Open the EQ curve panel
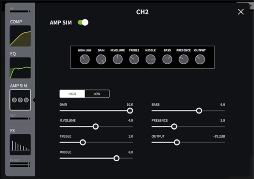The width and height of the screenshot is (254, 179). tap(20, 68)
